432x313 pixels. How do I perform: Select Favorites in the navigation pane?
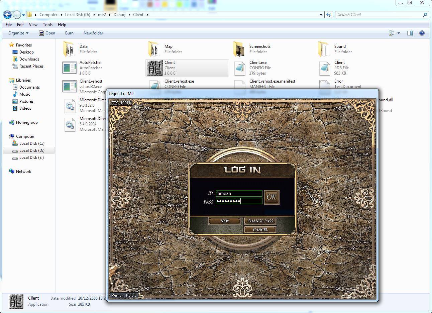[24, 45]
